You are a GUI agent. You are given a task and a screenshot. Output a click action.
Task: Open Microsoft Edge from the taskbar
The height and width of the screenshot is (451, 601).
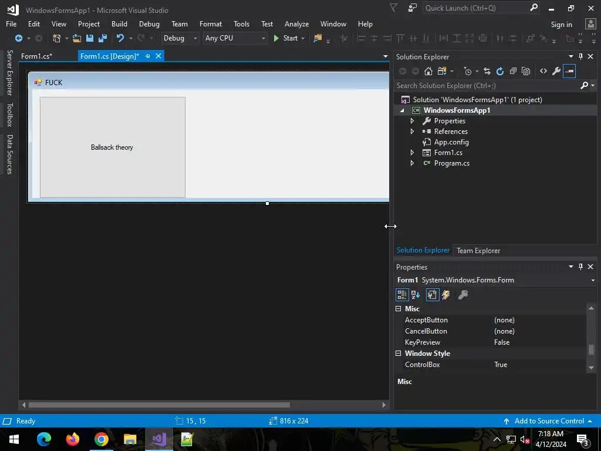[43, 439]
